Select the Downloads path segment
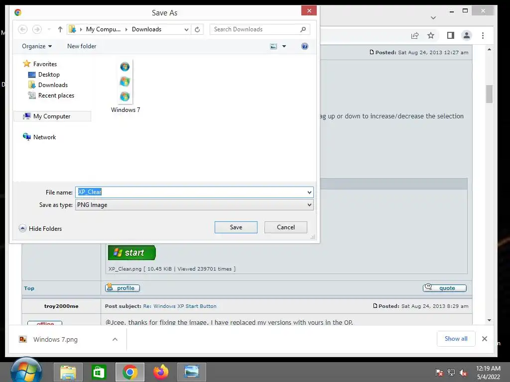The image size is (510, 382). click(147, 29)
